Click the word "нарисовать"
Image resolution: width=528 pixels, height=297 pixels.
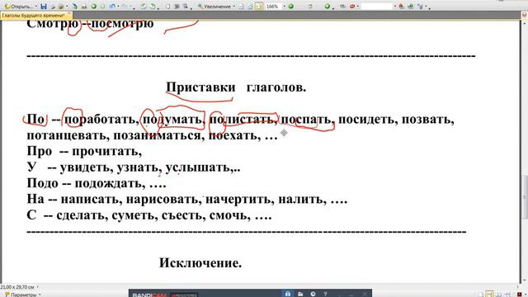coord(164,200)
